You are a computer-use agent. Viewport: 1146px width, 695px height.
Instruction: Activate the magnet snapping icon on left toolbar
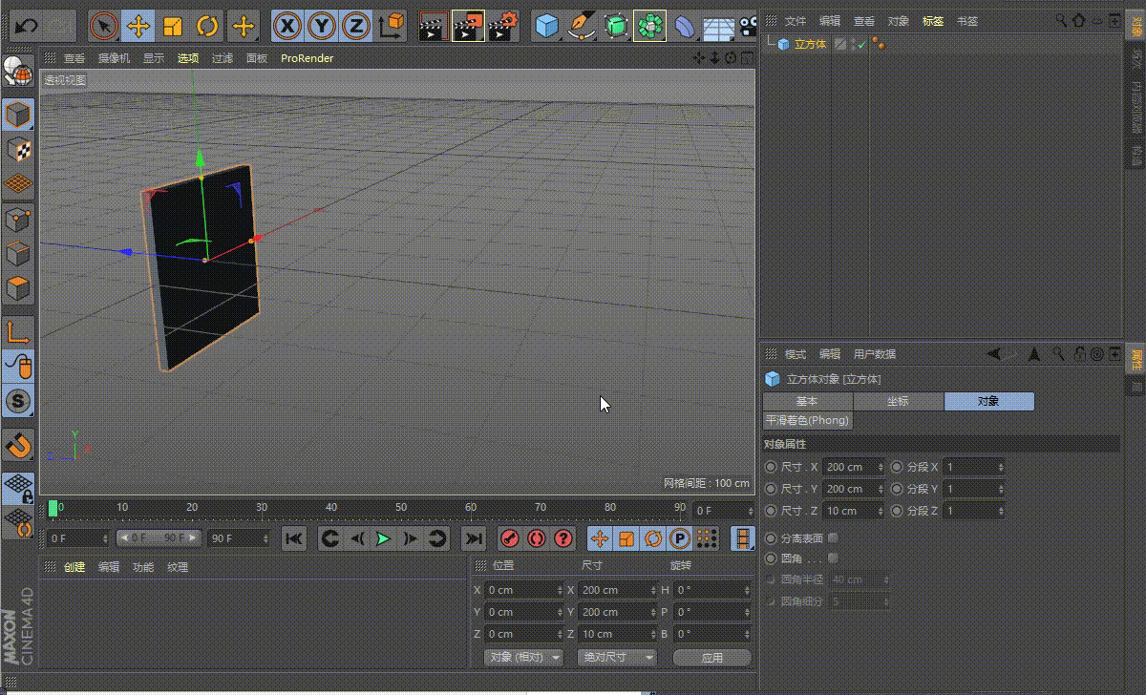point(18,445)
